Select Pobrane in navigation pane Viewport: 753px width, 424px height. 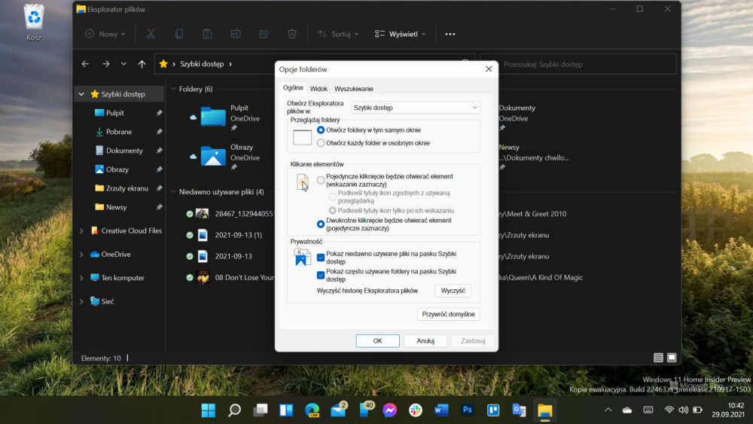pos(119,132)
